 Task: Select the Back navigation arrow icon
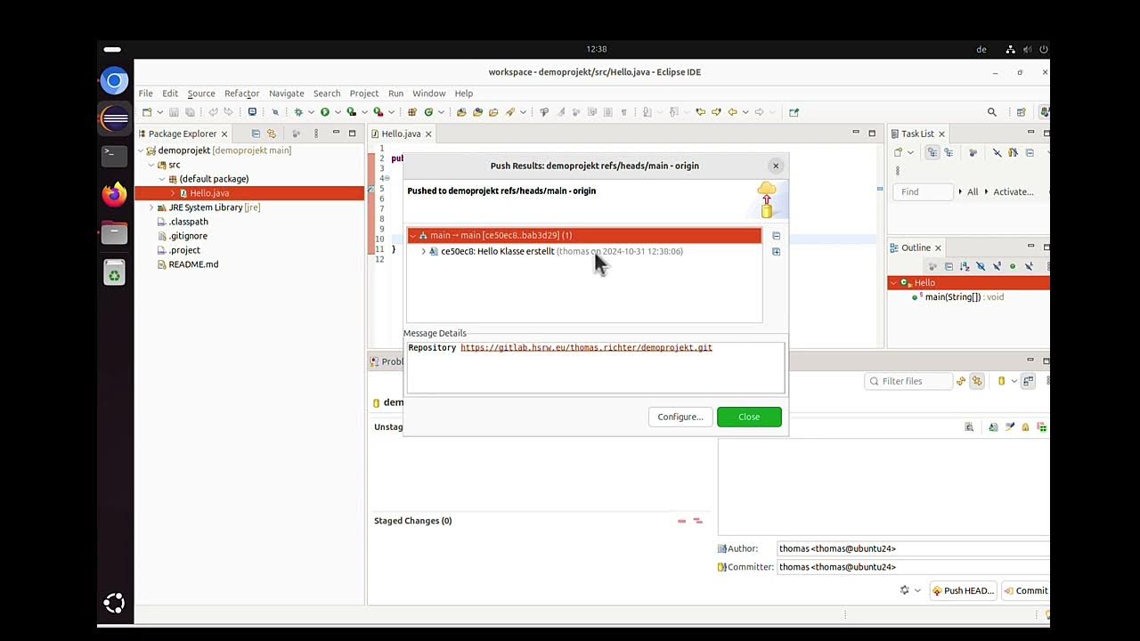coord(733,112)
